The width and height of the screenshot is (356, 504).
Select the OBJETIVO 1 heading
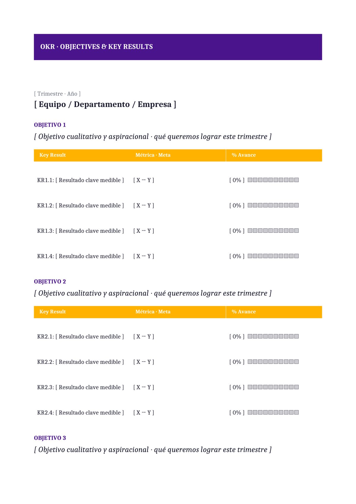pos(50,125)
